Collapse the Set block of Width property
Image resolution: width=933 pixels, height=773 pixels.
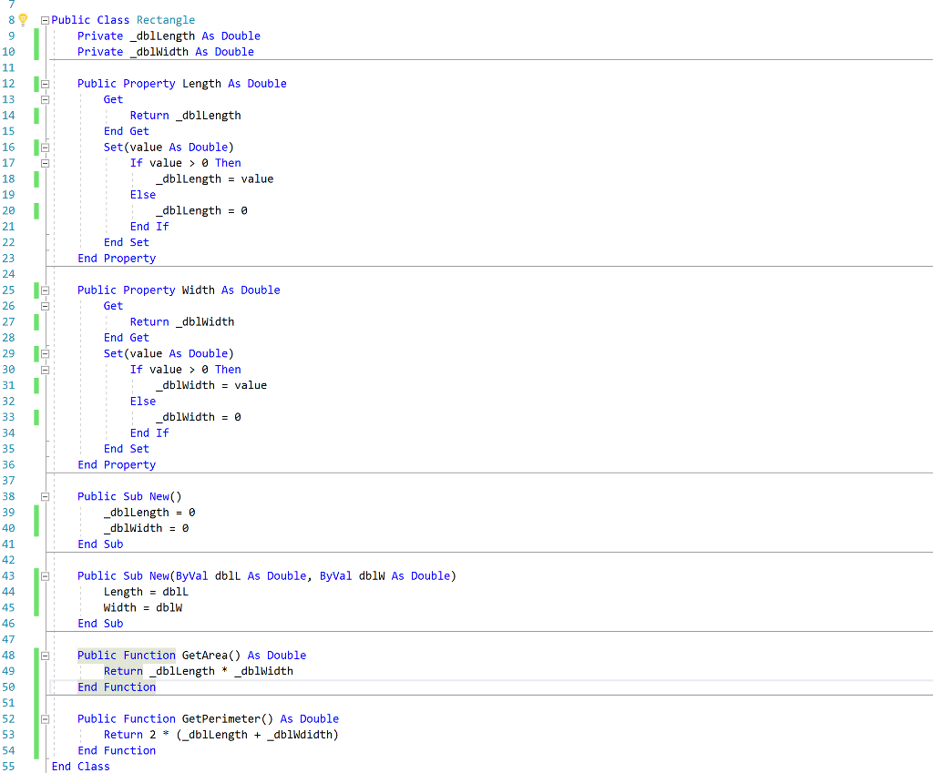point(45,354)
